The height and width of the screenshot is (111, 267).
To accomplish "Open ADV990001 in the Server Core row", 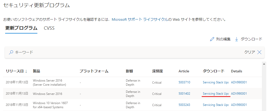I will (239, 82).
